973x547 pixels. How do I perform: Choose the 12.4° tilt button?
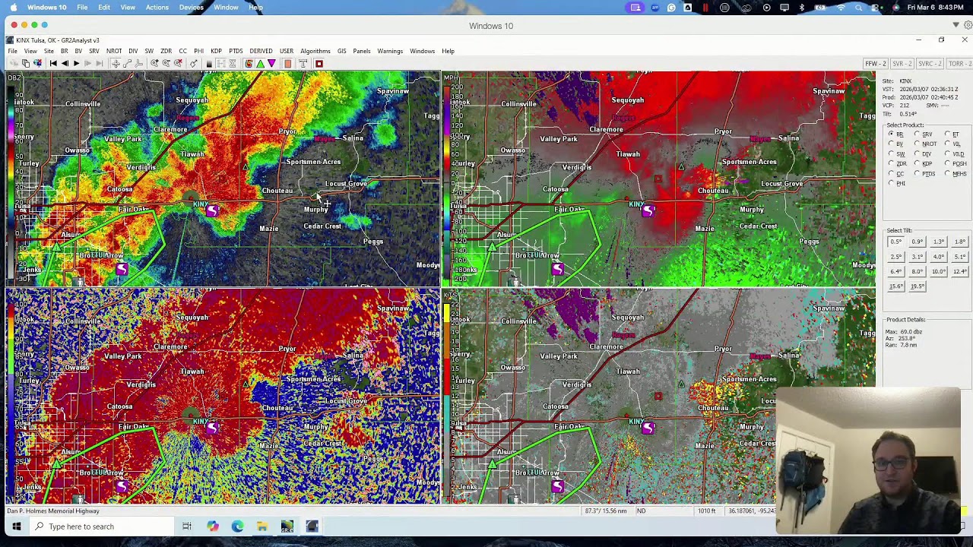click(960, 271)
